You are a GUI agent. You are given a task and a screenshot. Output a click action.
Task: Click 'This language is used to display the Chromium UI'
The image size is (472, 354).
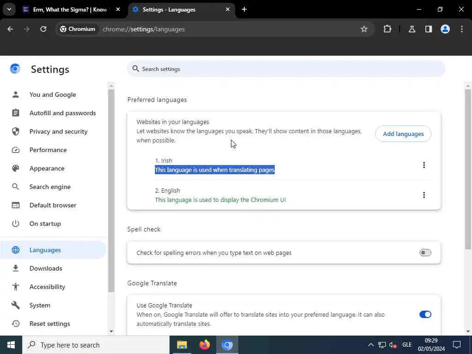point(220,200)
